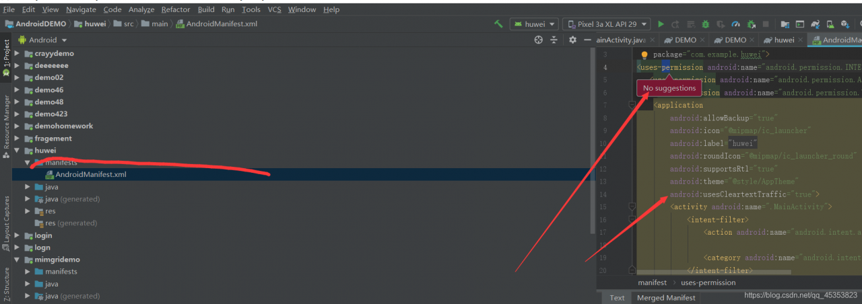
Task: Click the yellow lightbulb intention icon
Action: click(644, 55)
